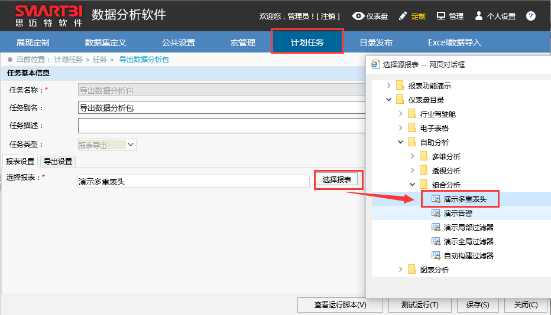Open the 计划任务 menu tab

tap(307, 42)
